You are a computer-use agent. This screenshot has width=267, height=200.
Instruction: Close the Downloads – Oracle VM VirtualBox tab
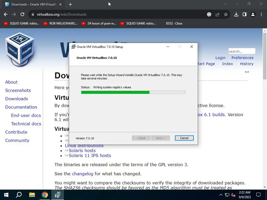click(x=60, y=4)
